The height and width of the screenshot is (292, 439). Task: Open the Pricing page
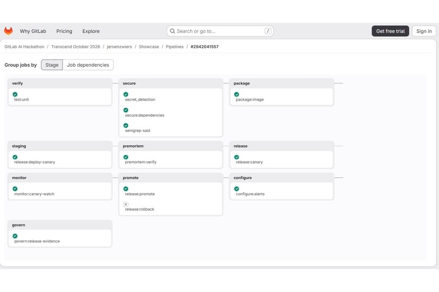(x=64, y=31)
